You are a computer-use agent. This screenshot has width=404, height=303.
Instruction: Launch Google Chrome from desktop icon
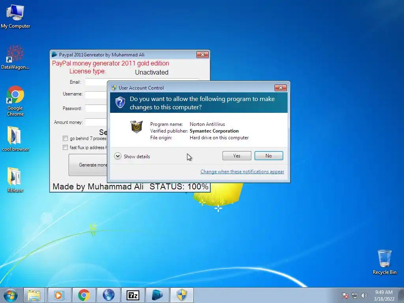[15, 101]
